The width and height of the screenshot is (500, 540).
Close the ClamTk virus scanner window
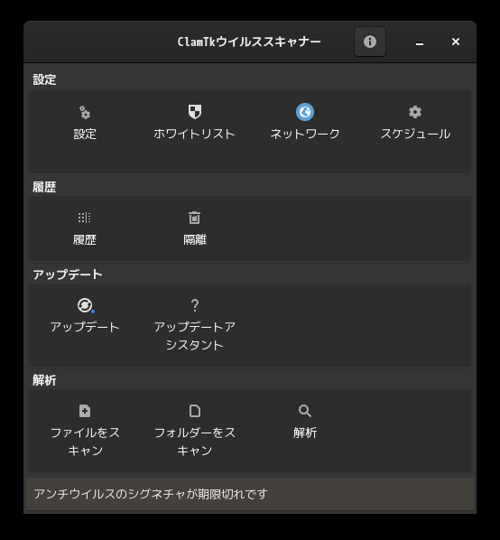point(456,42)
